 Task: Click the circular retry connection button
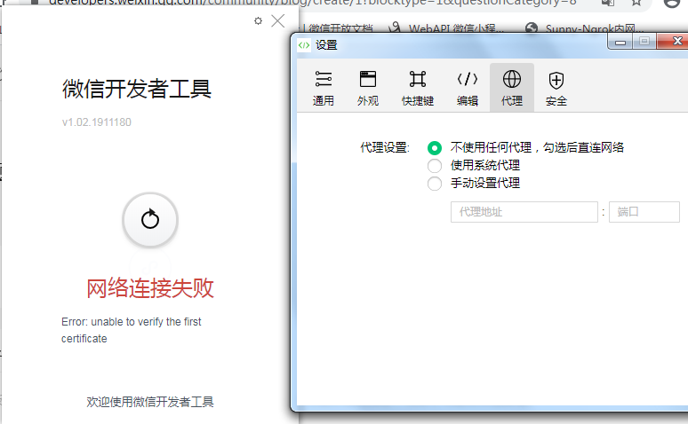click(x=150, y=219)
